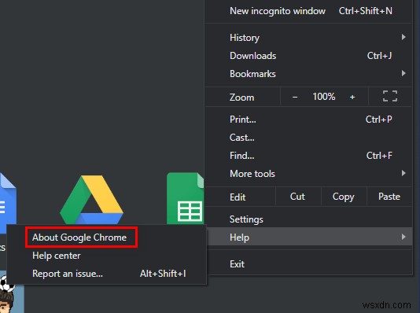Click the Cut button in Edit row
Viewport: 420px width, 313px height.
(x=297, y=197)
